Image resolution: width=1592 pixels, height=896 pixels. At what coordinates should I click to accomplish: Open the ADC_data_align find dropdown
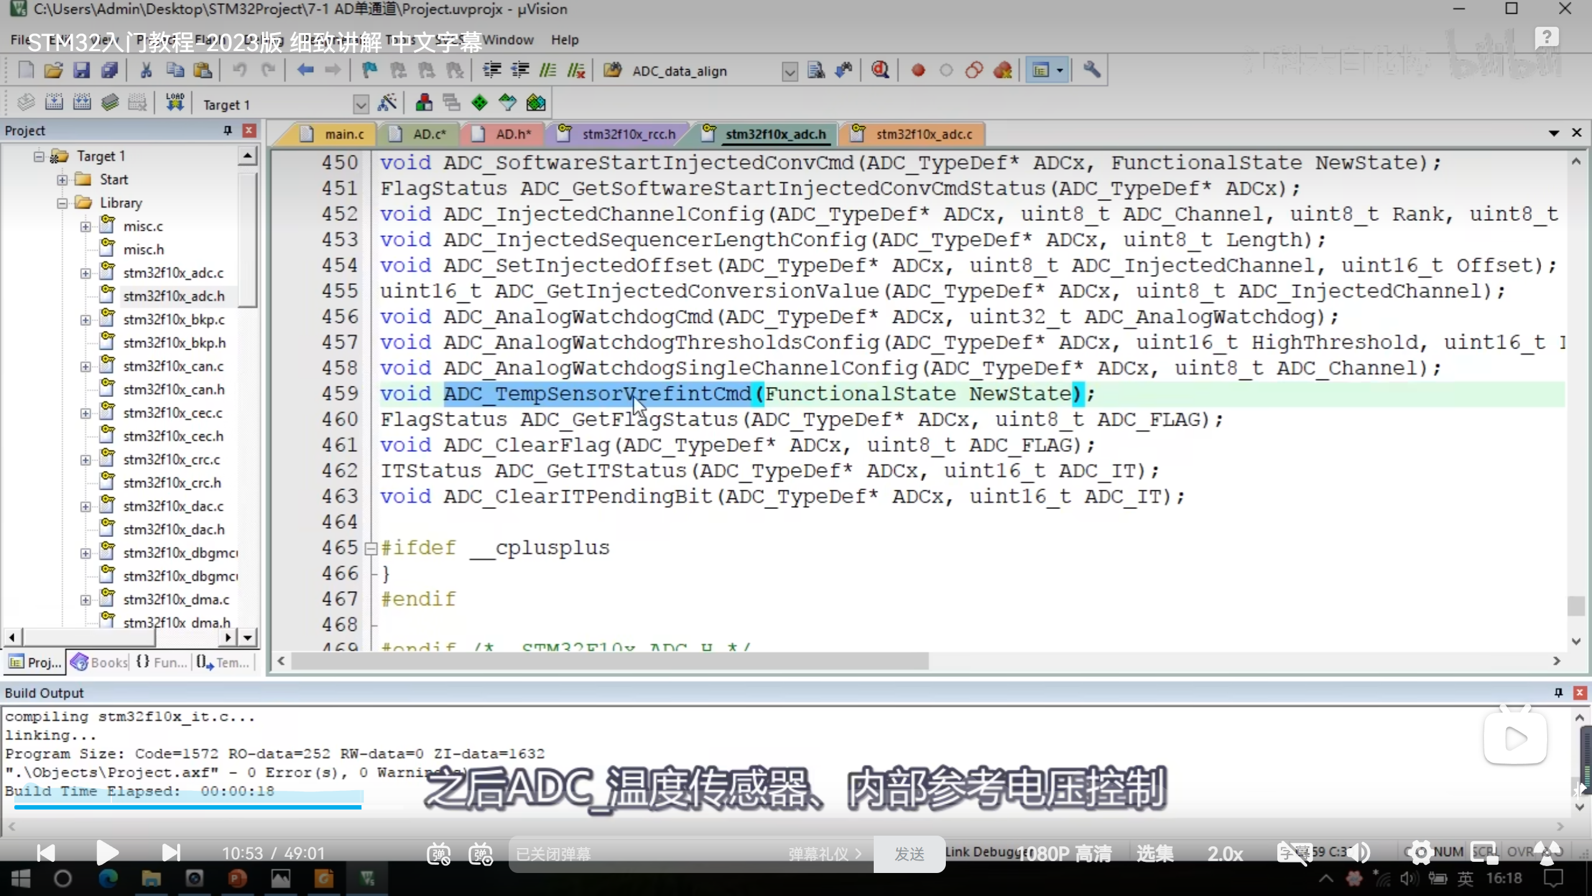pyautogui.click(x=789, y=71)
